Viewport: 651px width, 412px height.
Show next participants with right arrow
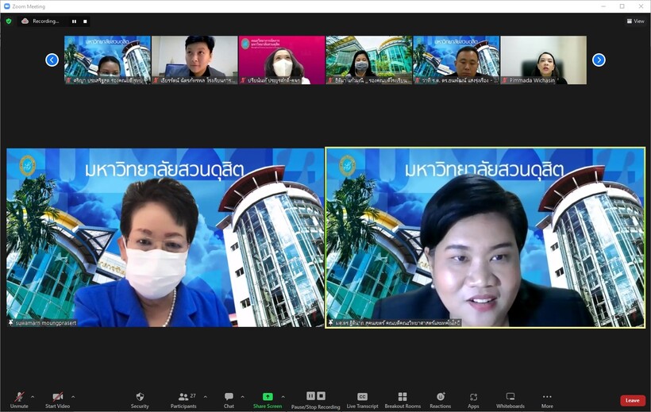point(599,60)
